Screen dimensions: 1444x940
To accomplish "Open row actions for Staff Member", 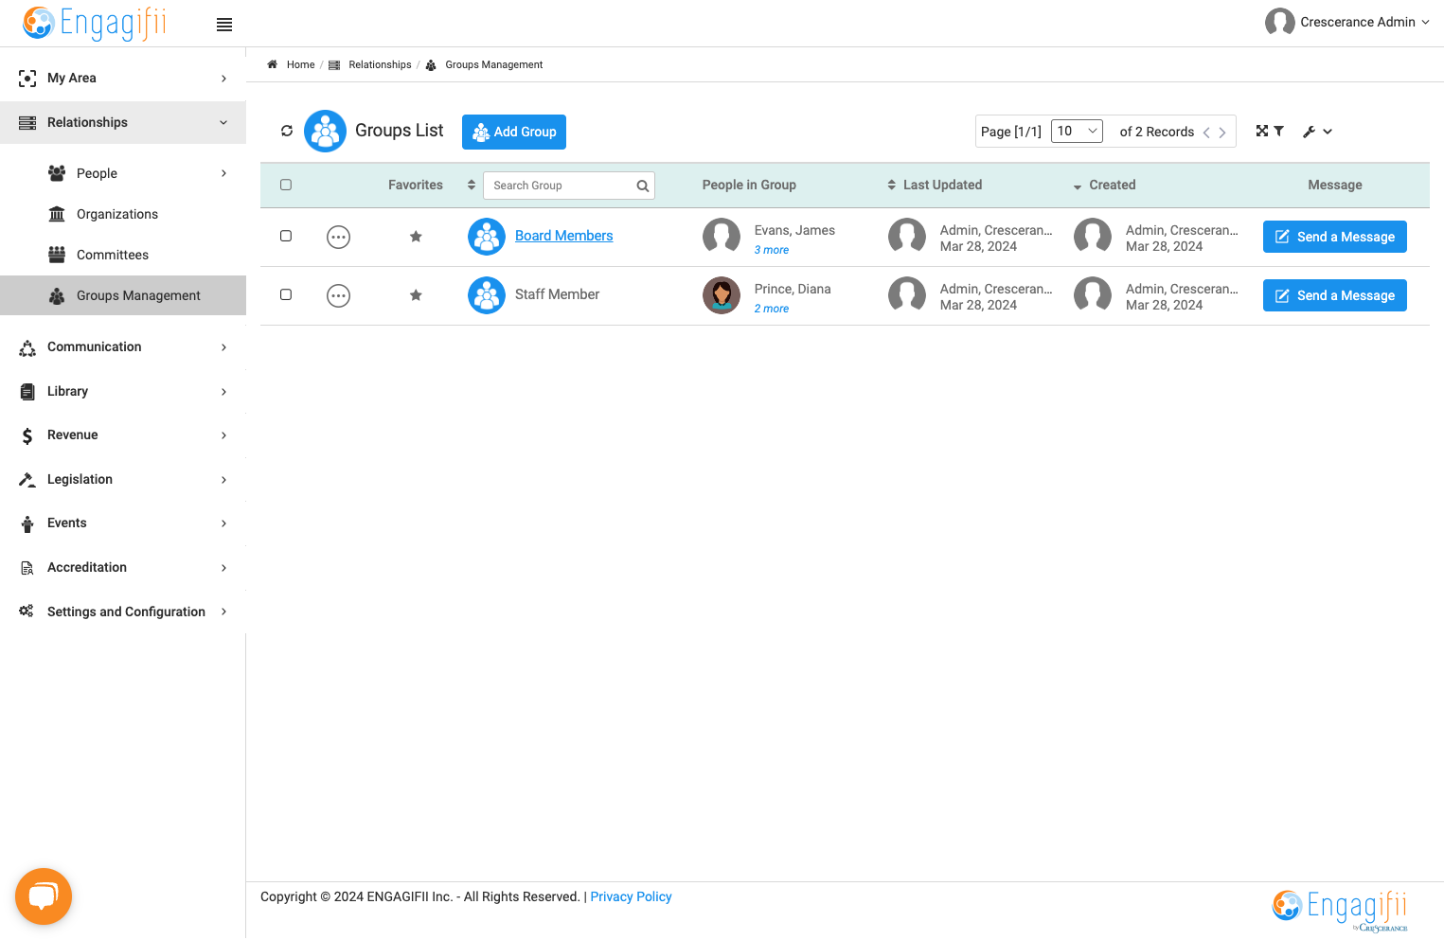I will pos(338,295).
